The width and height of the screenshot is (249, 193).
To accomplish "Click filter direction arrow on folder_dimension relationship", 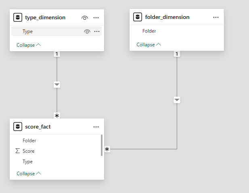I will pyautogui.click(x=177, y=100).
